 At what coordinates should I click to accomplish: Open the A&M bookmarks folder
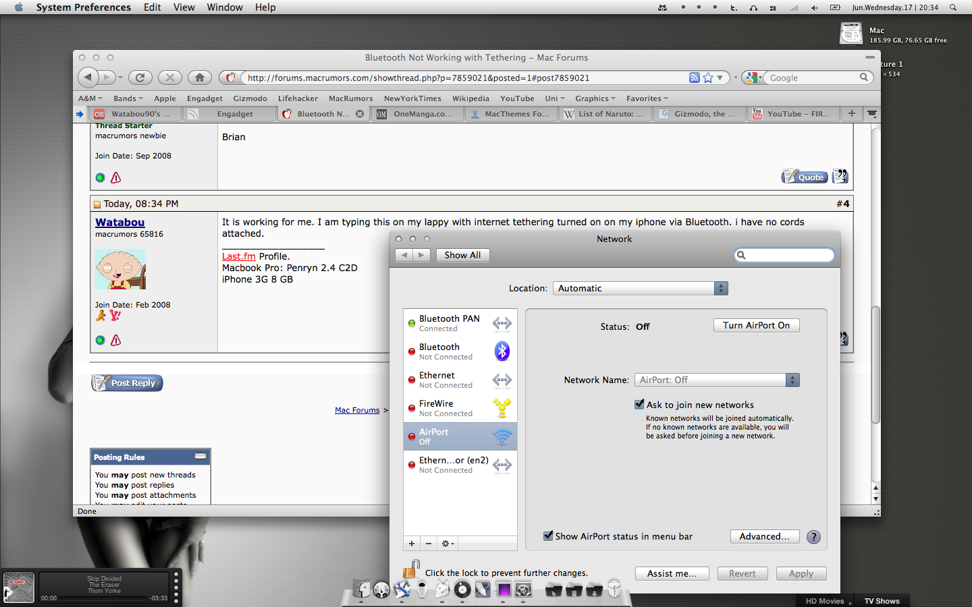[x=90, y=98]
